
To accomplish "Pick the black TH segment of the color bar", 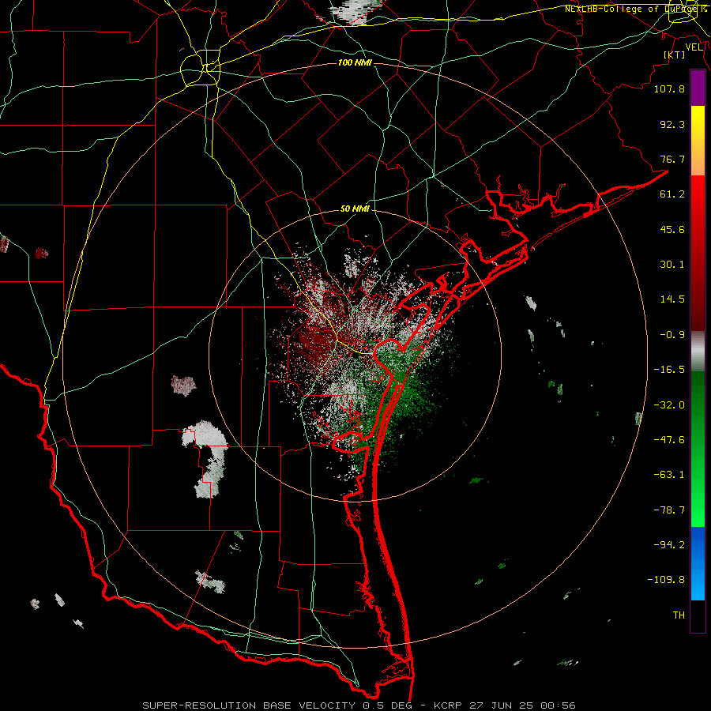I will tap(698, 615).
